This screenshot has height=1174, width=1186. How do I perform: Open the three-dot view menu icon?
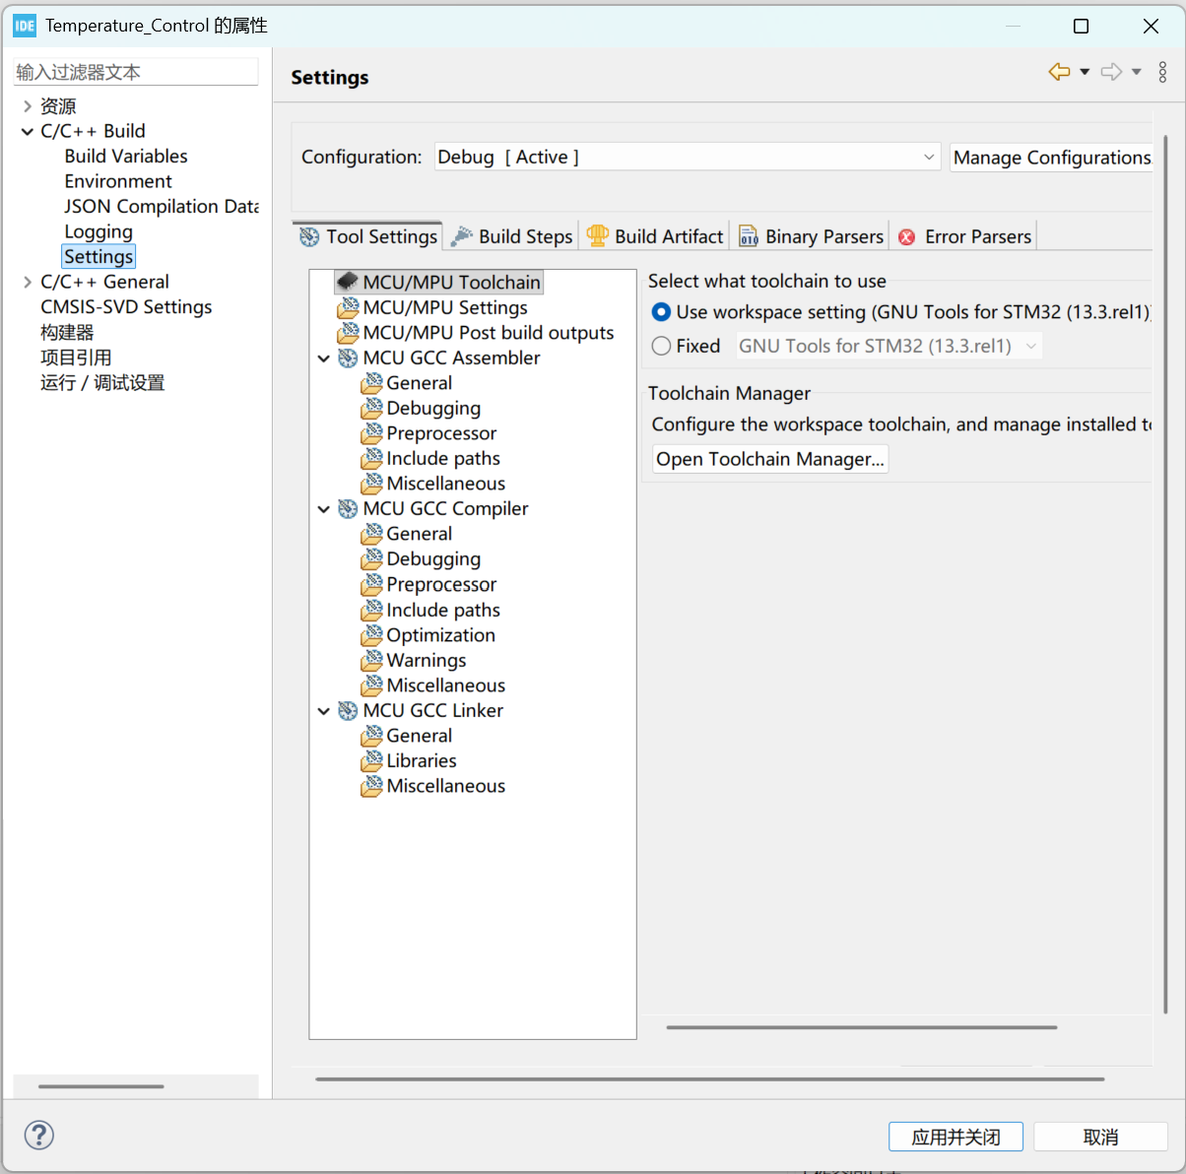click(1162, 72)
